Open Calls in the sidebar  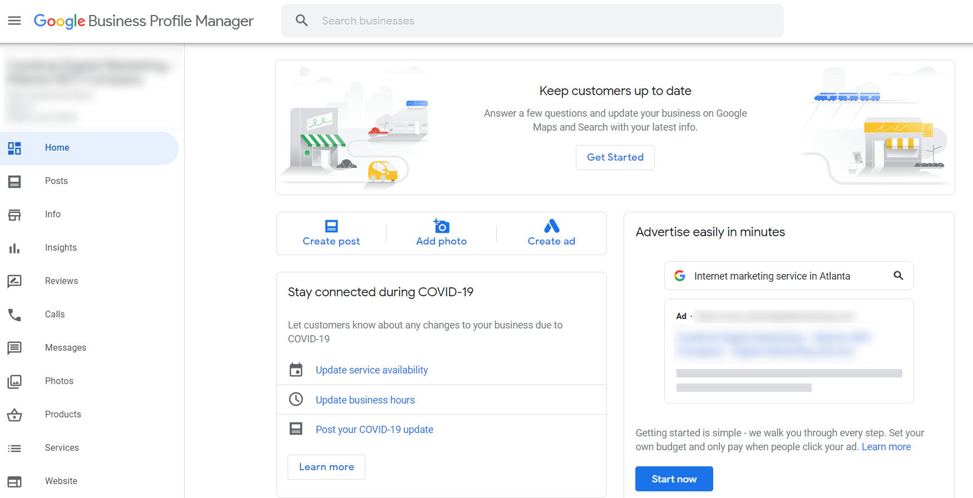[89, 315]
